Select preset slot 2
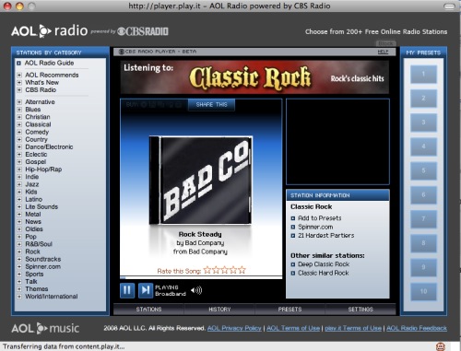 (x=423, y=99)
